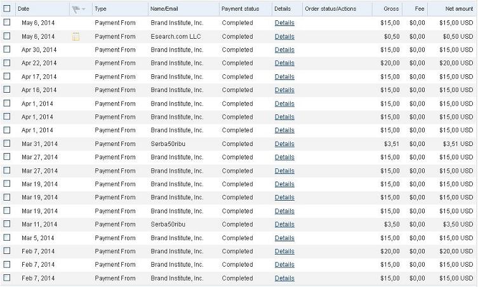The height and width of the screenshot is (287, 478).
Task: Tick the select-all checkbox in header
Action: coord(7,8)
